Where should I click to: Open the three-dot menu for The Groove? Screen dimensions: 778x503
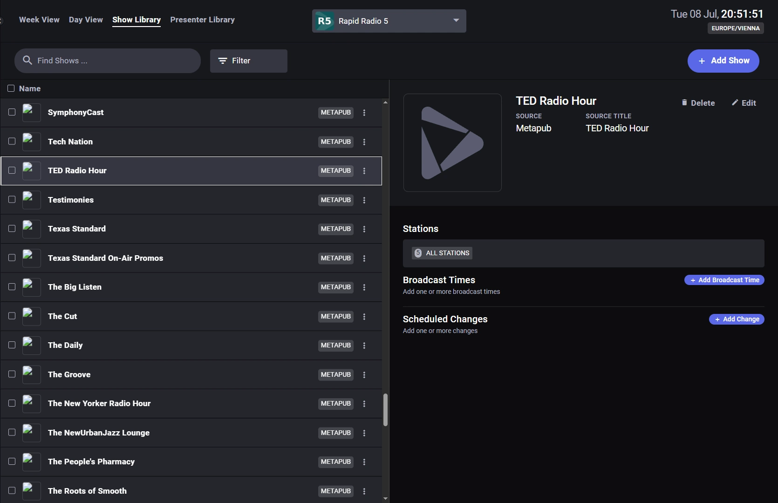[364, 375]
